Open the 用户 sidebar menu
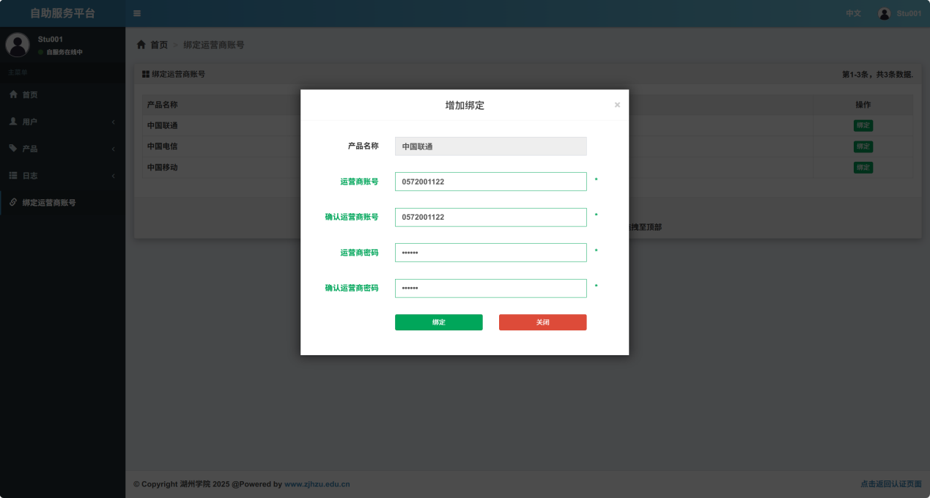Viewport: 930px width, 498px height. click(x=62, y=122)
